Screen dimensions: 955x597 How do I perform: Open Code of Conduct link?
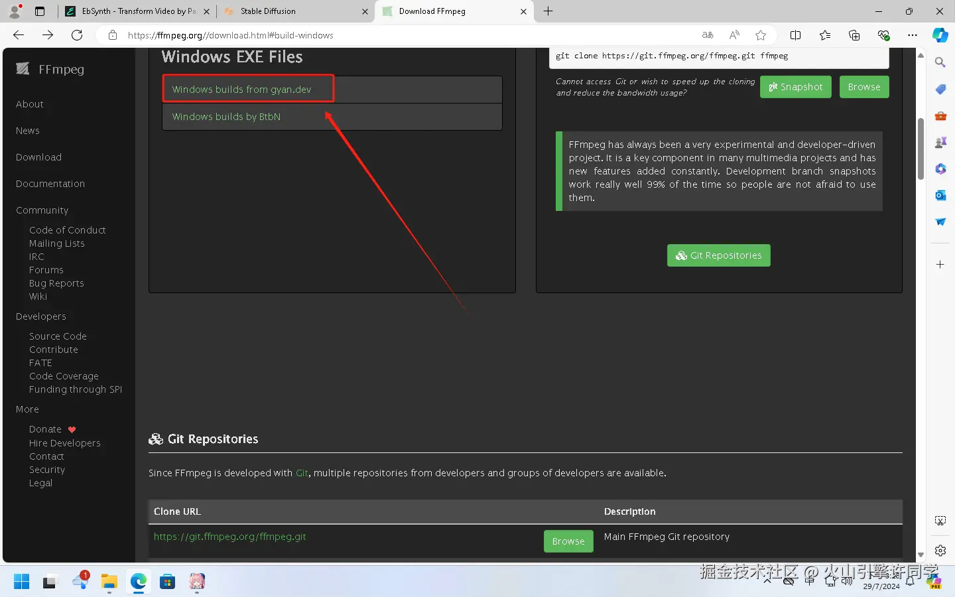click(68, 230)
